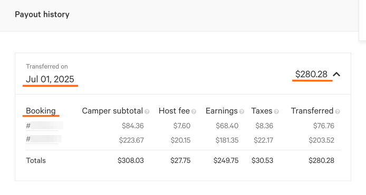Image resolution: width=366 pixels, height=195 pixels.
Task: Select the Booking column header
Action: (x=41, y=111)
